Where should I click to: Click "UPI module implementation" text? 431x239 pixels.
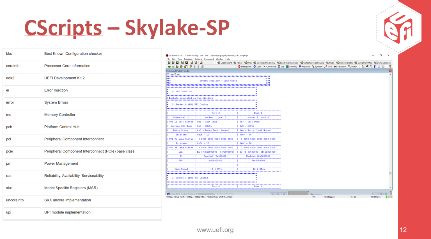tap(67, 212)
